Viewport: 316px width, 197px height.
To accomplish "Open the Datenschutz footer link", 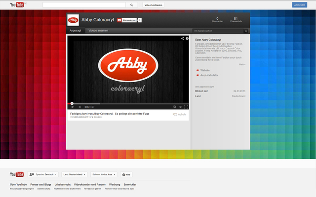I will 44,189.
